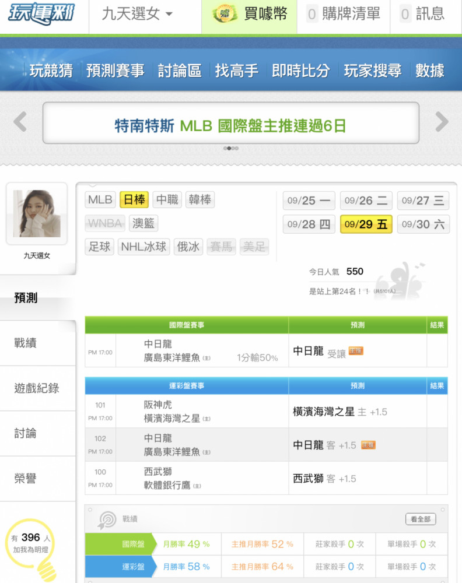Choose date 09/27 三
The width and height of the screenshot is (462, 583).
click(x=423, y=201)
